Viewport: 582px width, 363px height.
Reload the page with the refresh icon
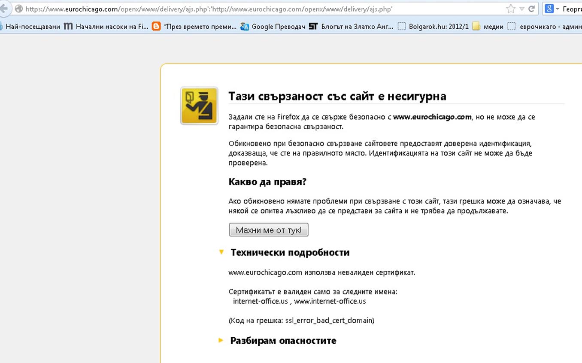pos(531,9)
